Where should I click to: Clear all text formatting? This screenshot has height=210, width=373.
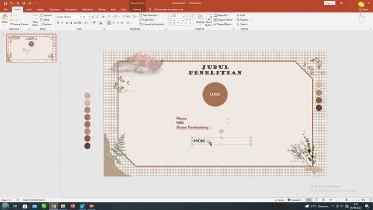pos(103,17)
